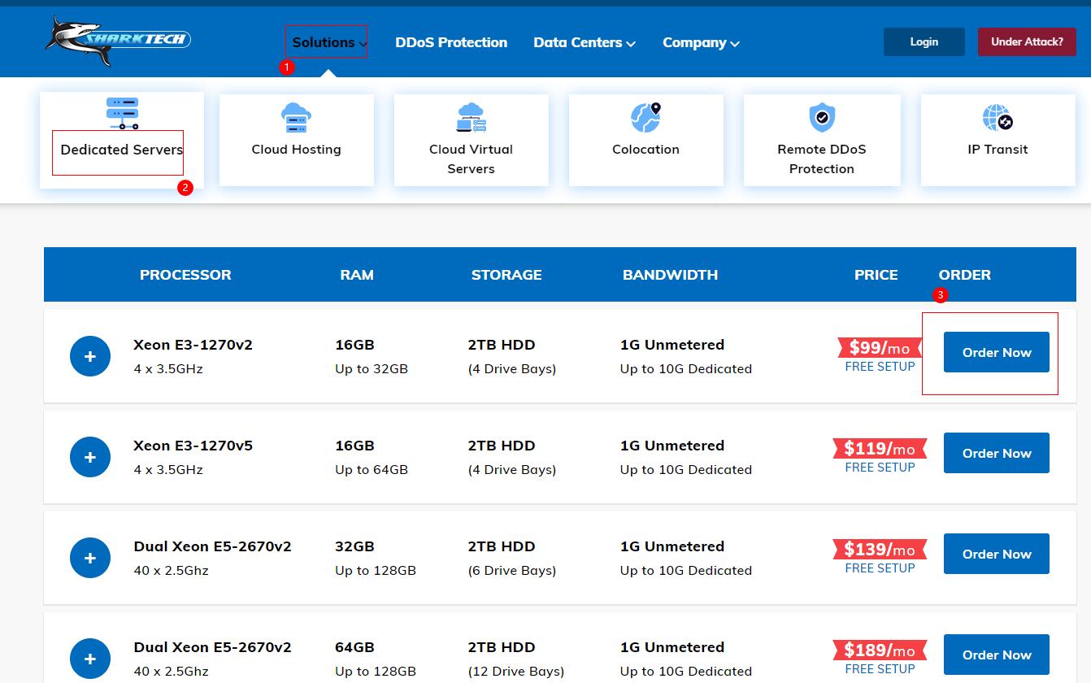Expand the Company menu
Image resolution: width=1091 pixels, height=683 pixels.
click(x=701, y=42)
